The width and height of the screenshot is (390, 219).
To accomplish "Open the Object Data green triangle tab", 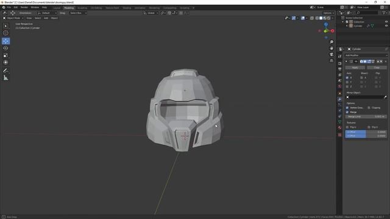I will coord(340,122).
